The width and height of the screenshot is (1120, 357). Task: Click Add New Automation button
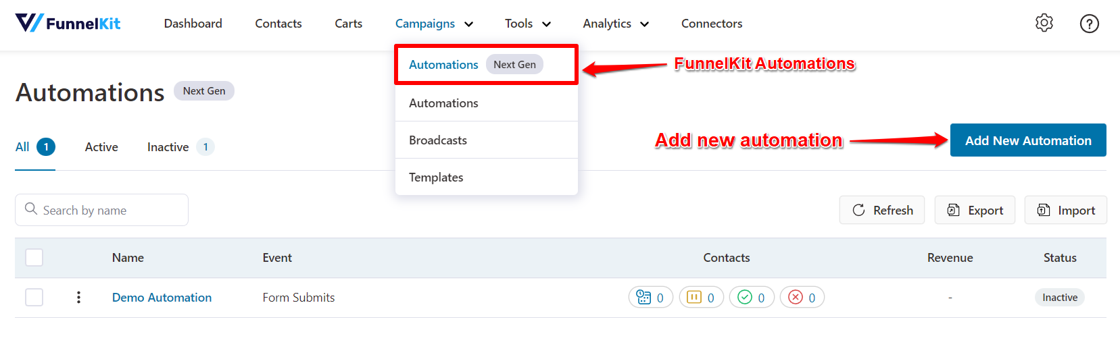pos(1028,140)
